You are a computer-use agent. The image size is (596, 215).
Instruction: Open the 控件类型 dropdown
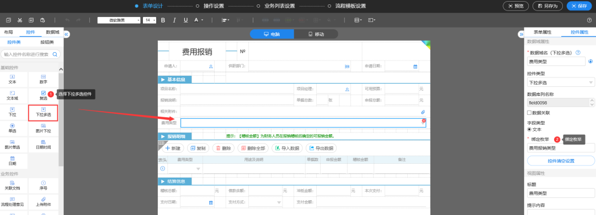click(x=561, y=82)
